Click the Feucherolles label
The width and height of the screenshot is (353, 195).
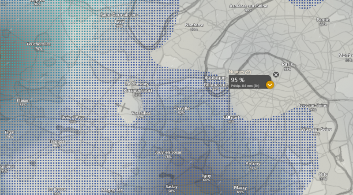coord(38,44)
